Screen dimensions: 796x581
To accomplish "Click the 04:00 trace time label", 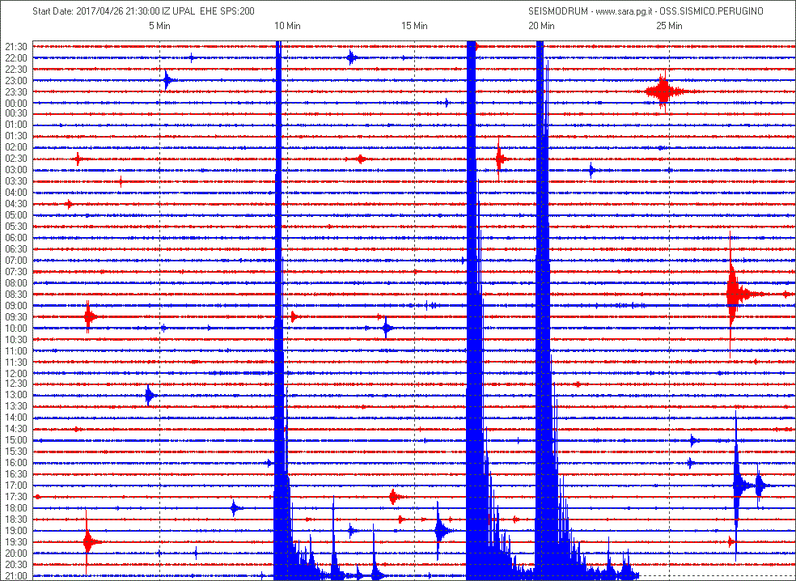I will coord(15,193).
